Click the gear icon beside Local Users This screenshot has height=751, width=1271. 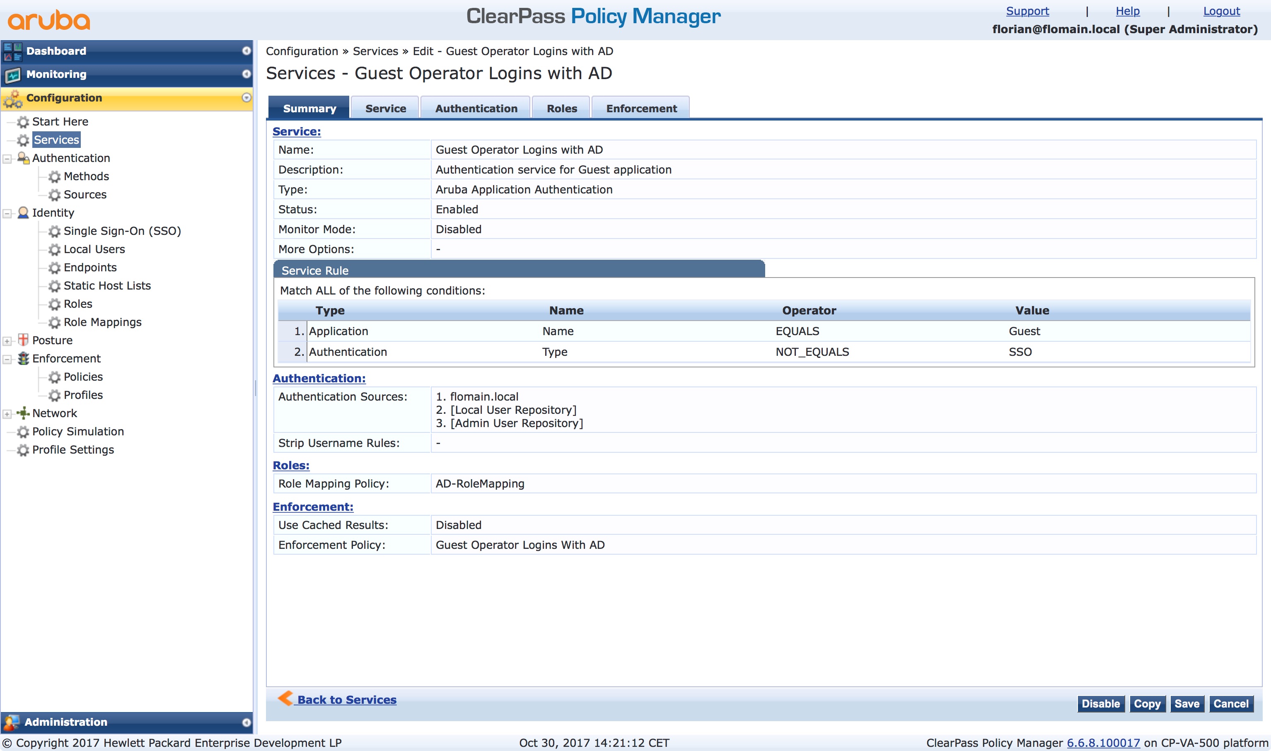(x=54, y=249)
